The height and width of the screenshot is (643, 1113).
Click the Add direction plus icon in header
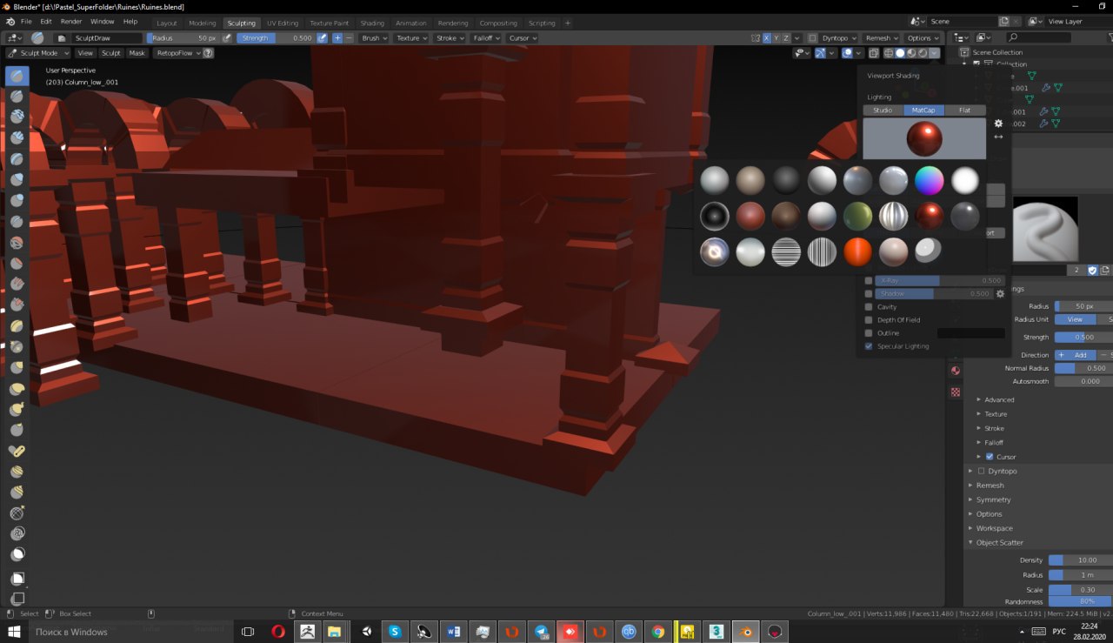[337, 38]
